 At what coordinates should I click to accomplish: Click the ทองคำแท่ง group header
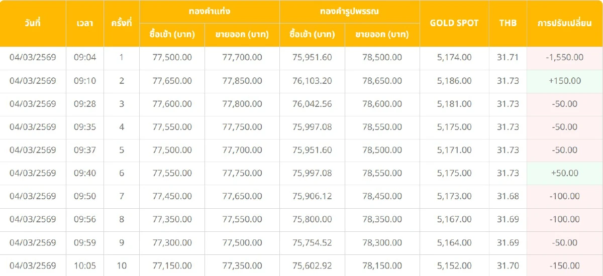tap(210, 11)
